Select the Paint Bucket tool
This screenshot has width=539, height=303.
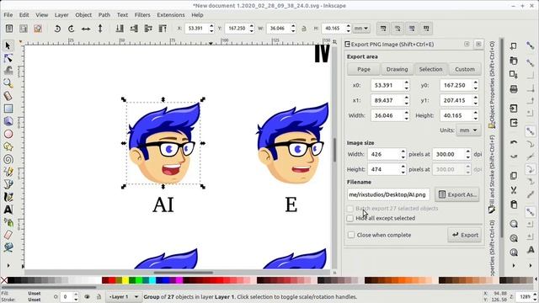[8, 247]
